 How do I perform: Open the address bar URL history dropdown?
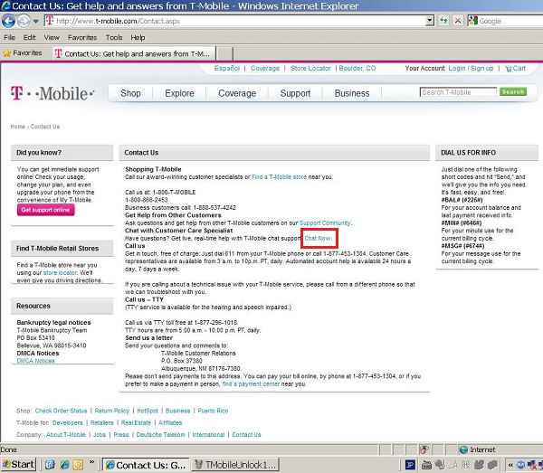(x=429, y=21)
